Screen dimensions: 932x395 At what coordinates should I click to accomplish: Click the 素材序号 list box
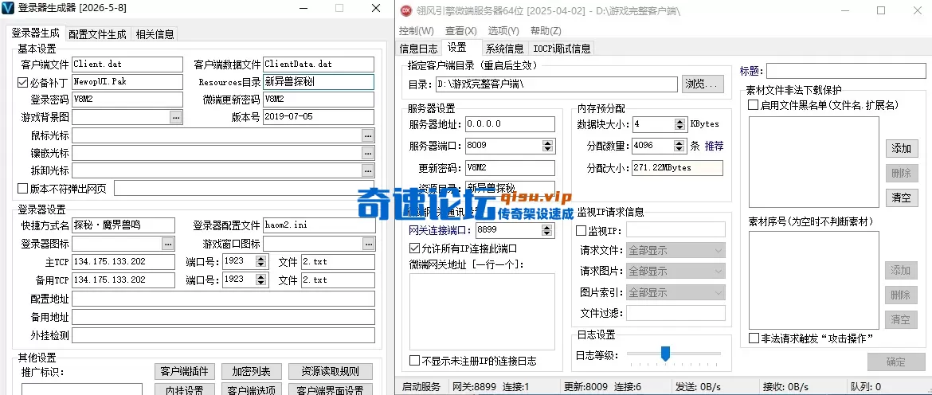814,280
